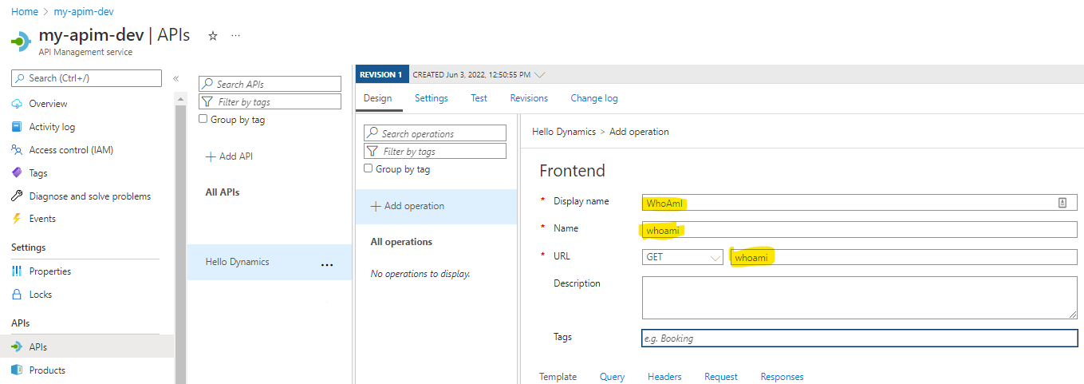Open the Products icon in sidebar
The height and width of the screenshot is (384, 1084).
(x=17, y=370)
